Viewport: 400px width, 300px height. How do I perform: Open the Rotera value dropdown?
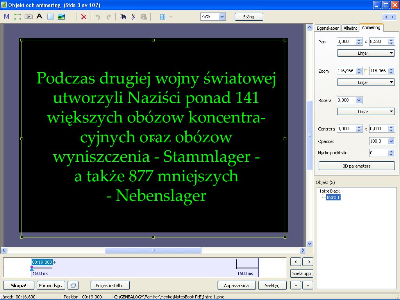[x=359, y=100]
